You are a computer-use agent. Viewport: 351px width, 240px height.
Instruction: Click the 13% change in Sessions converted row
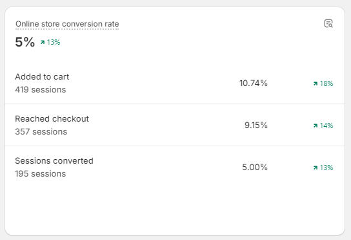pos(323,168)
